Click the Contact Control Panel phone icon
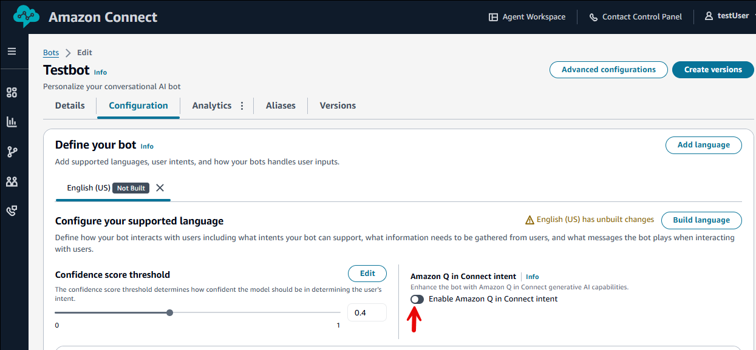 [x=593, y=17]
